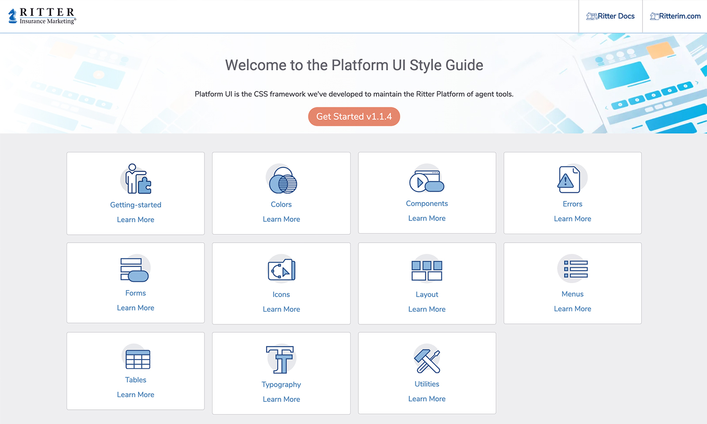This screenshot has height=424, width=707.
Task: Open the Ritterim.com header link
Action: pos(675,16)
